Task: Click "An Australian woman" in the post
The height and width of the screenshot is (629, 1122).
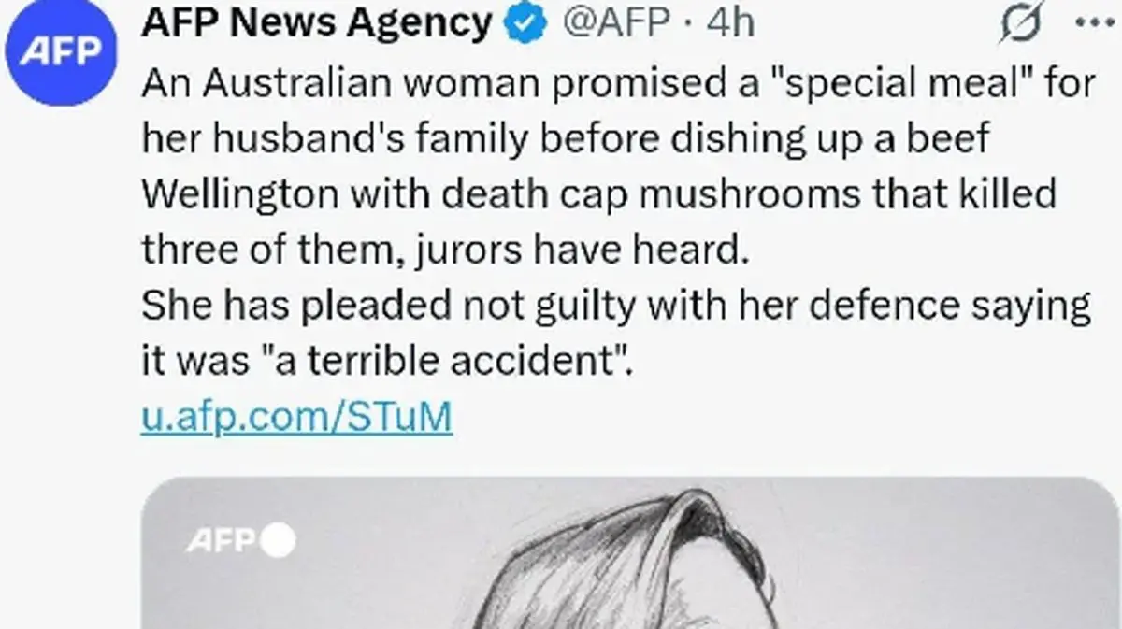Action: (x=324, y=84)
